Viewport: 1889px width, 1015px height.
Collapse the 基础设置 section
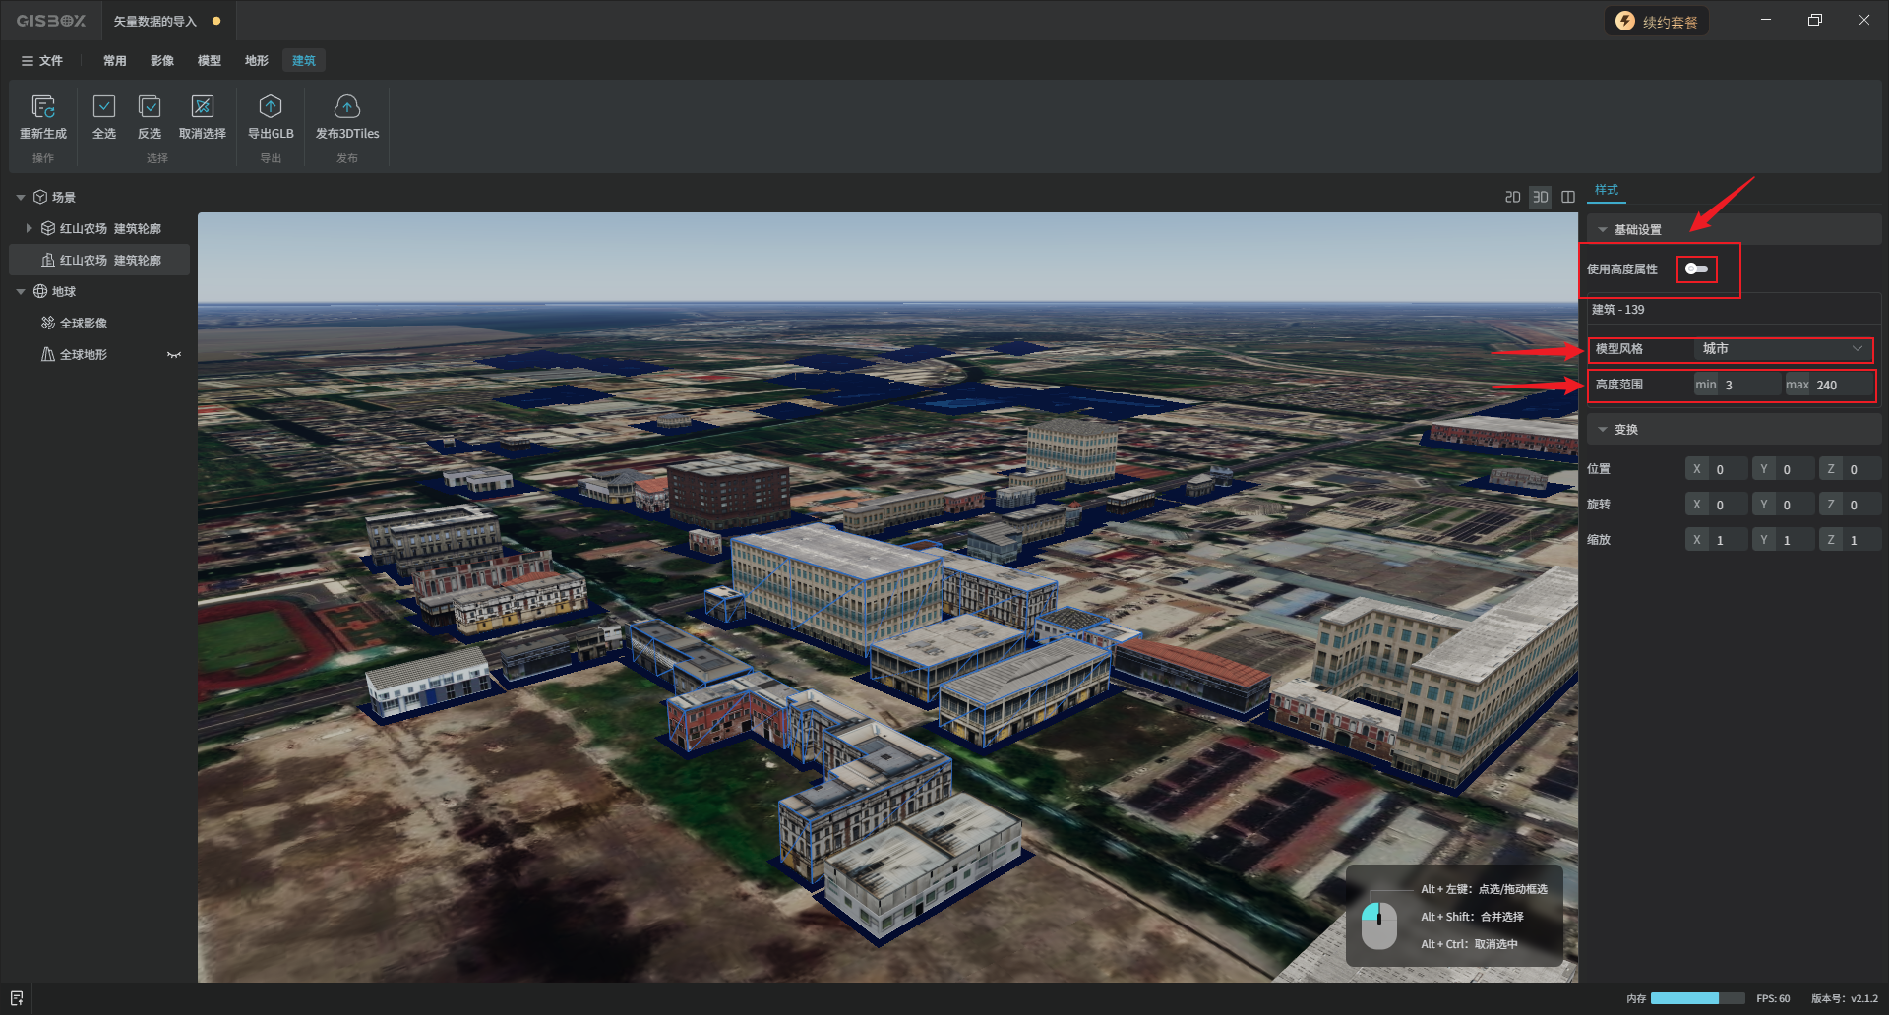1603,230
